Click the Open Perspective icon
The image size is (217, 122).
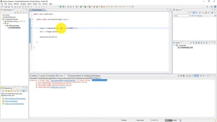212,7
